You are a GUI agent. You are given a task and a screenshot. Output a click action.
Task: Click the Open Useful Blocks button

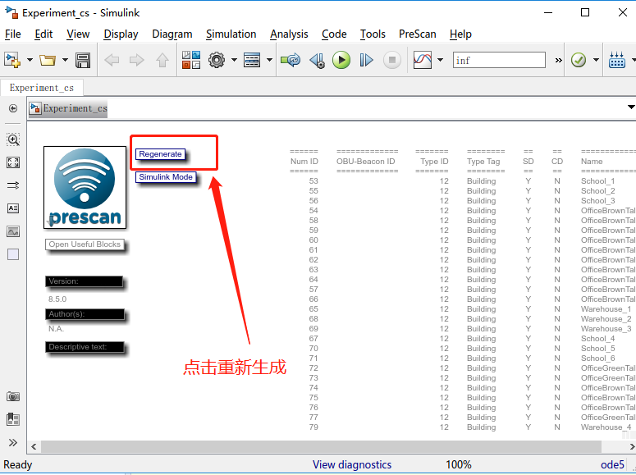pos(85,244)
